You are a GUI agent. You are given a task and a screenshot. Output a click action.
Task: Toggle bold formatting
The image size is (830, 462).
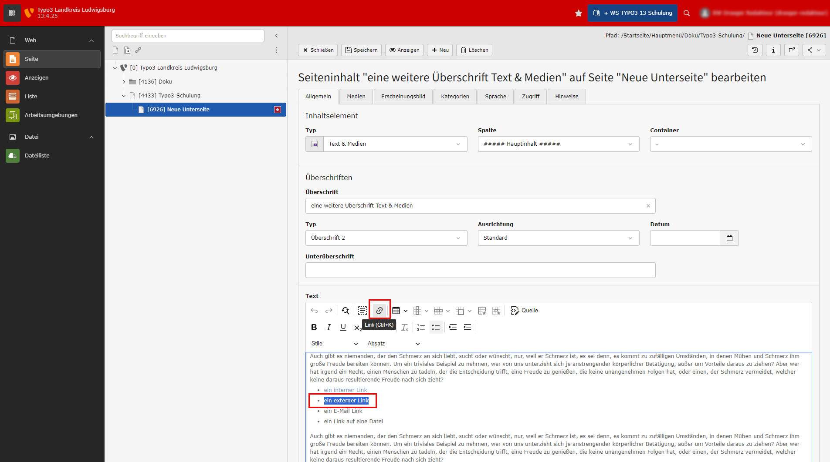(314, 327)
